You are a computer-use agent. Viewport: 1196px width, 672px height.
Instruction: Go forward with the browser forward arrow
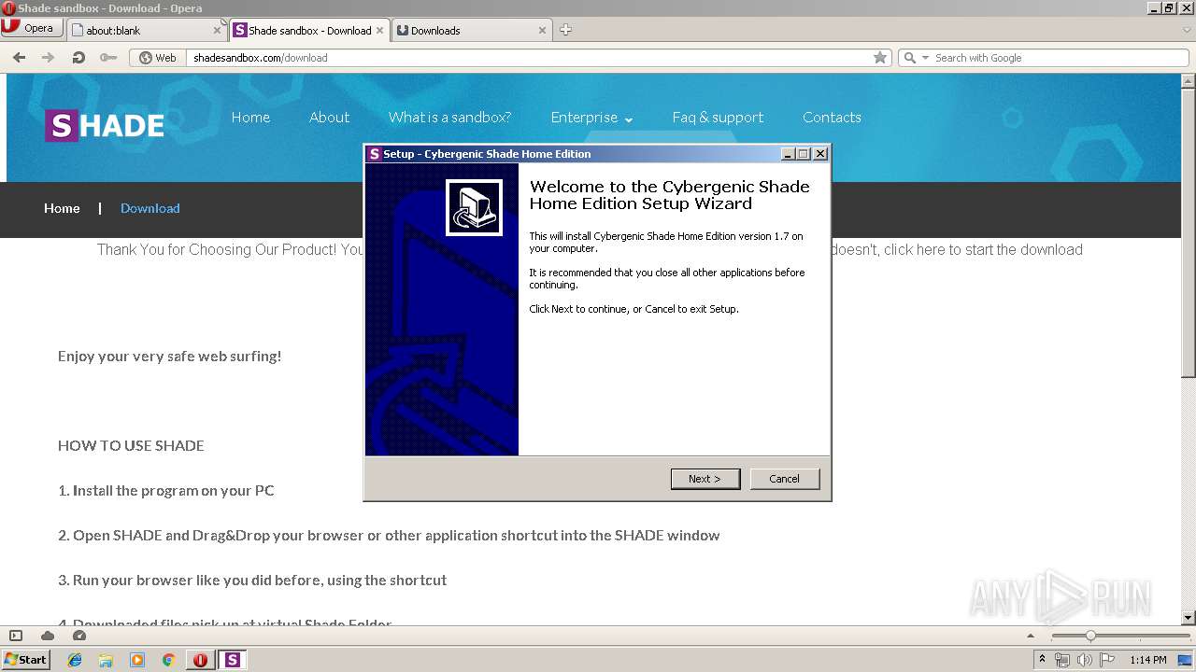(49, 58)
